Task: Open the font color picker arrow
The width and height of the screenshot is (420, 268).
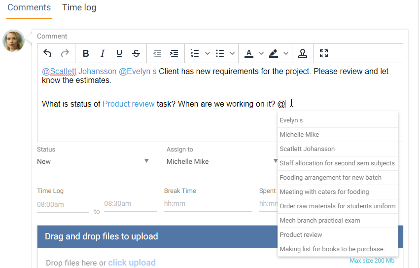Action: 261,53
